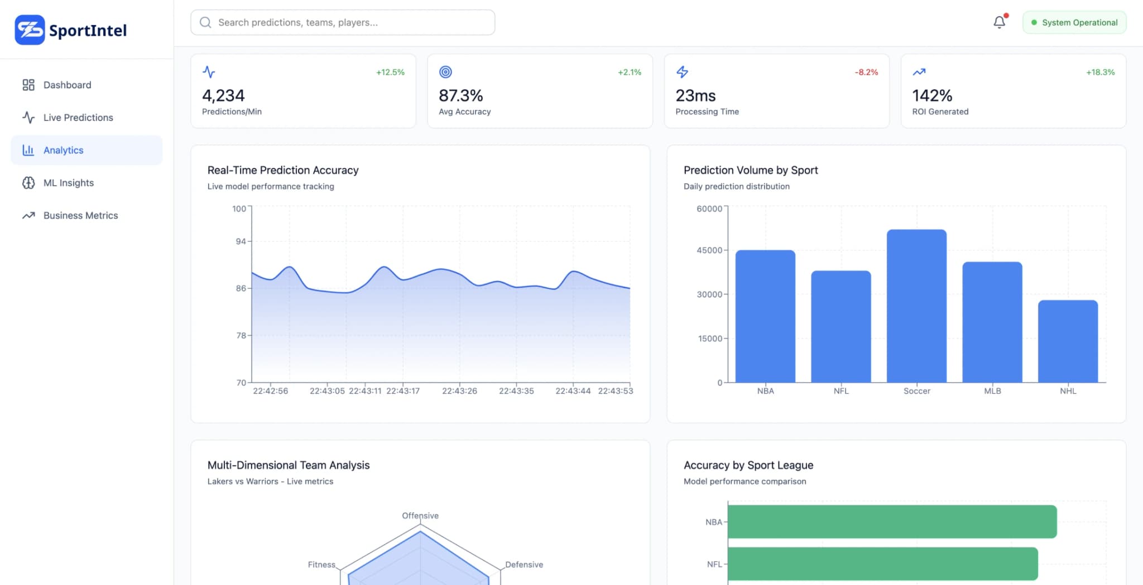The height and width of the screenshot is (585, 1143).
Task: Open the notifications bell
Action: (x=999, y=22)
